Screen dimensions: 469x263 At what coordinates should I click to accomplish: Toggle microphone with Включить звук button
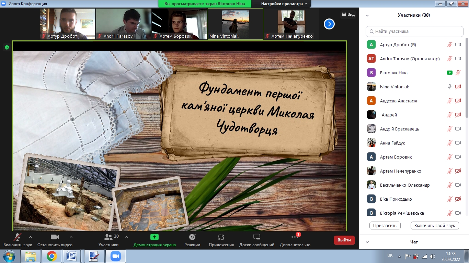pyautogui.click(x=17, y=237)
